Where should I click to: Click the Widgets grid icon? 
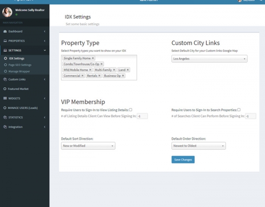[5, 98]
